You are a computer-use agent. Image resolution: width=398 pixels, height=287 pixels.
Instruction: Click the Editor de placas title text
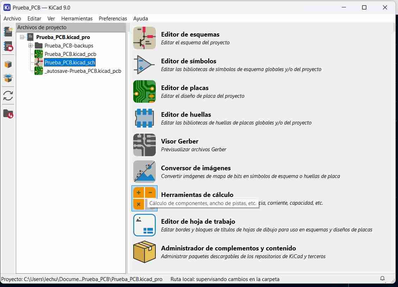[185, 88]
